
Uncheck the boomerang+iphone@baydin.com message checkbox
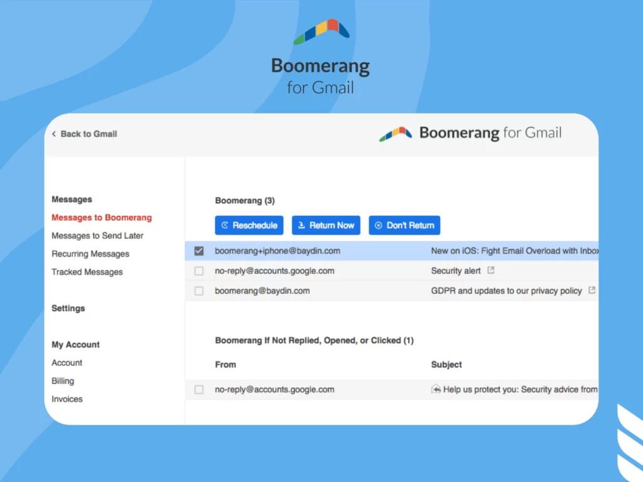pos(199,250)
